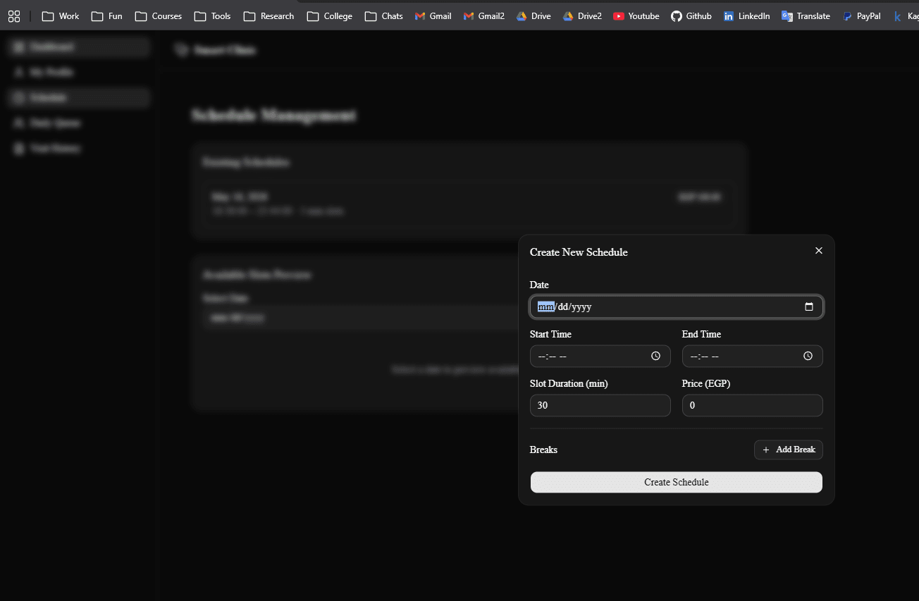
Task: Add a break with Add Break button
Action: click(789, 450)
